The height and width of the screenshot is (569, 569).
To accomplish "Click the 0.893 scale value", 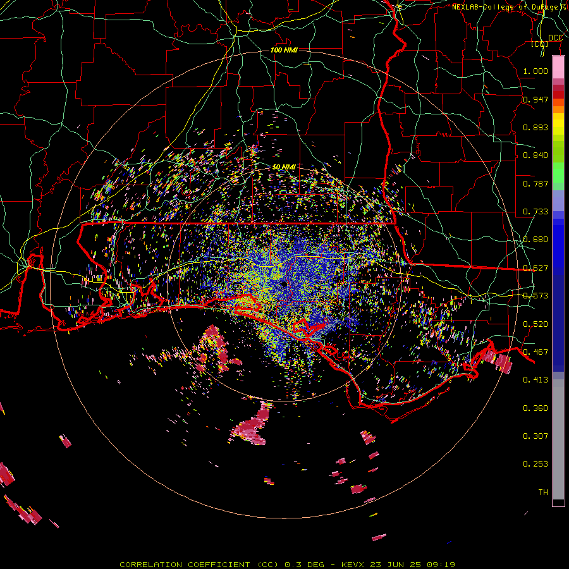I will [x=535, y=127].
